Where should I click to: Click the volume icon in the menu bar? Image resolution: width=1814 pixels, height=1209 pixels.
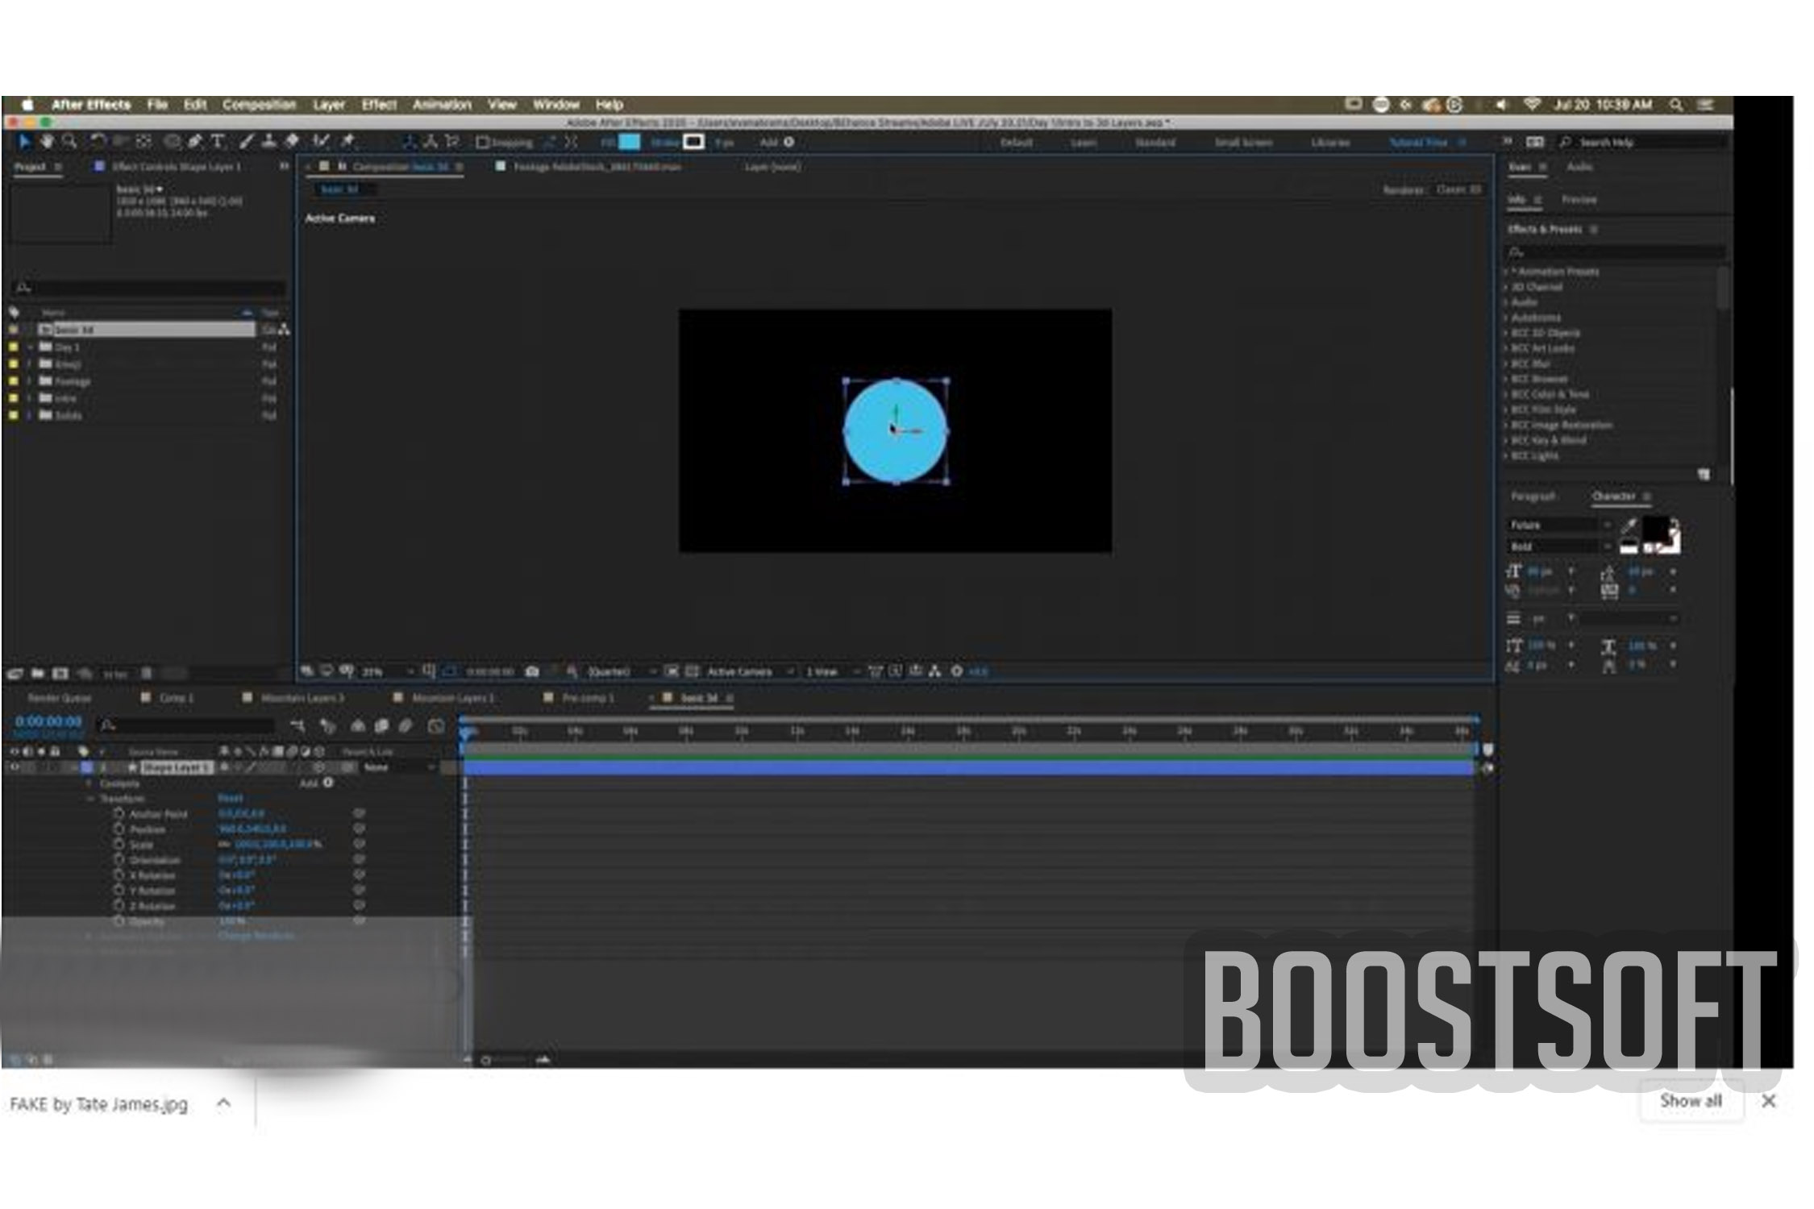pyautogui.click(x=1501, y=105)
